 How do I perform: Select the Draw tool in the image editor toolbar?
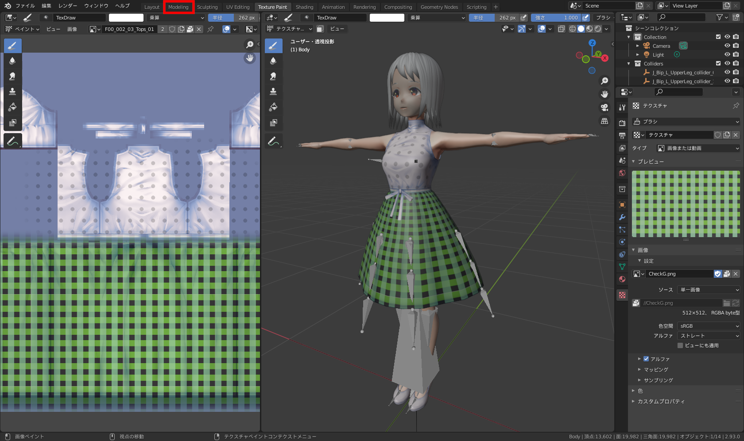tap(12, 46)
